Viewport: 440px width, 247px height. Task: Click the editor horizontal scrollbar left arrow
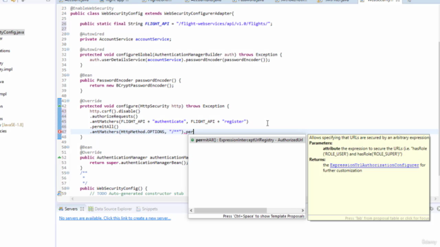click(73, 199)
